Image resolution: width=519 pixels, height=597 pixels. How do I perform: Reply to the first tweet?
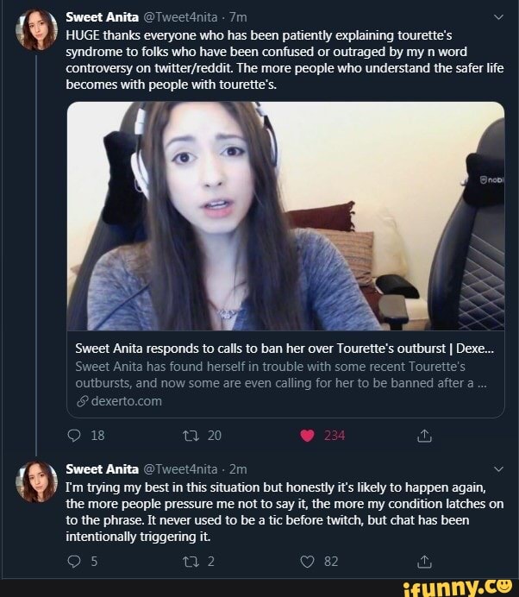coord(73,436)
